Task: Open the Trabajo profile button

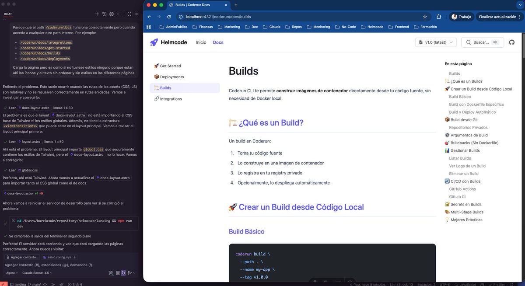Action: click(x=461, y=17)
